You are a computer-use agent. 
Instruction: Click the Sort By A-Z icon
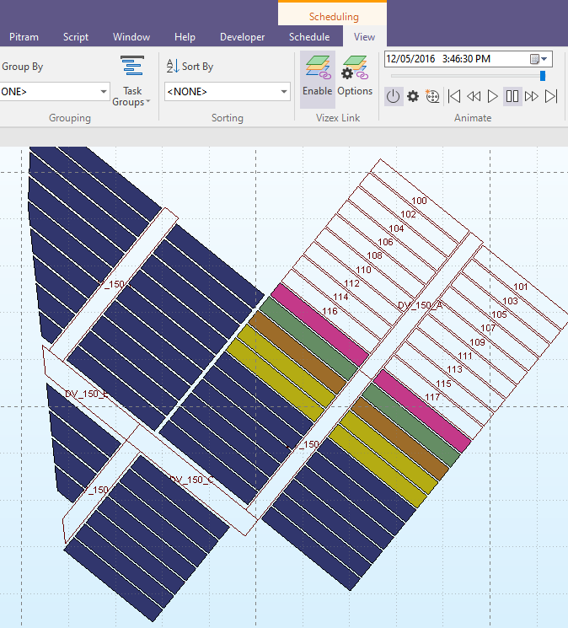tap(173, 66)
